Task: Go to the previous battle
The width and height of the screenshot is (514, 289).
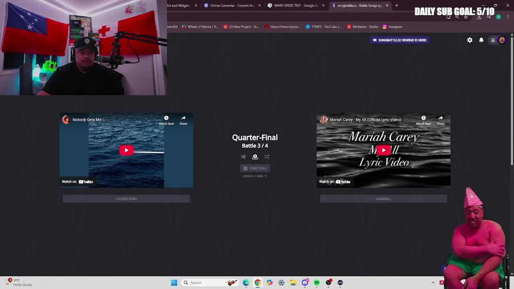Action: (x=243, y=157)
